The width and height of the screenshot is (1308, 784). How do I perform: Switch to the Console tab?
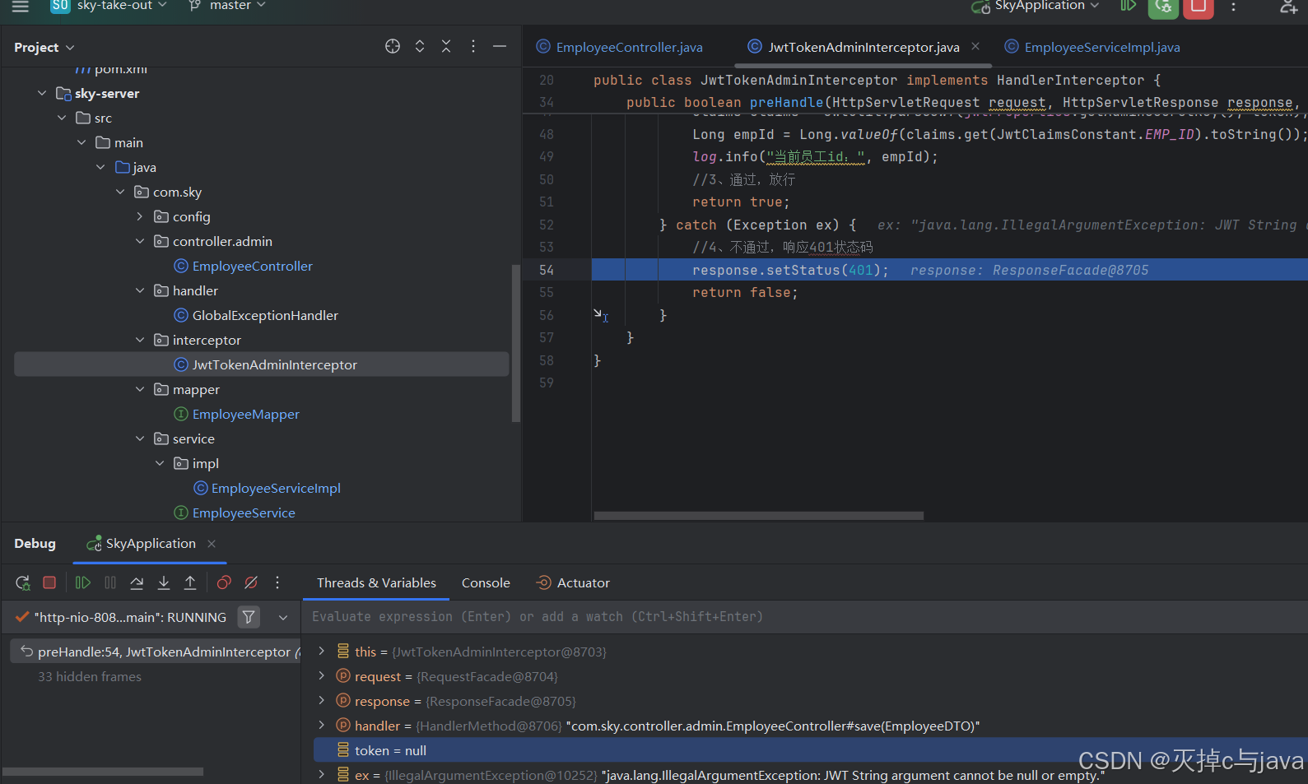486,582
